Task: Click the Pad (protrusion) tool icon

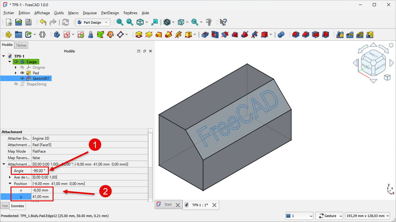Action: pyautogui.click(x=139, y=35)
